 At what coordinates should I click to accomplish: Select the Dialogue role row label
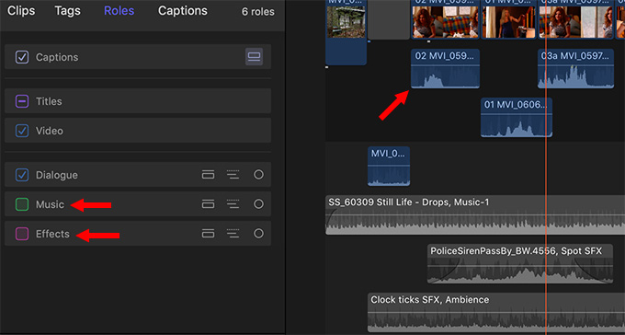[x=57, y=175]
